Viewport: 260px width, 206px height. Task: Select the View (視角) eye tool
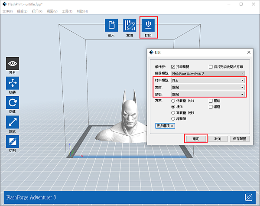12,63
